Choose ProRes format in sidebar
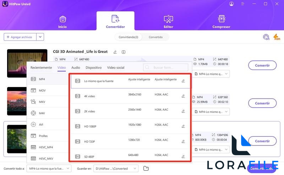Image resolution: width=284 pixels, height=175 pixels. click(x=48, y=136)
